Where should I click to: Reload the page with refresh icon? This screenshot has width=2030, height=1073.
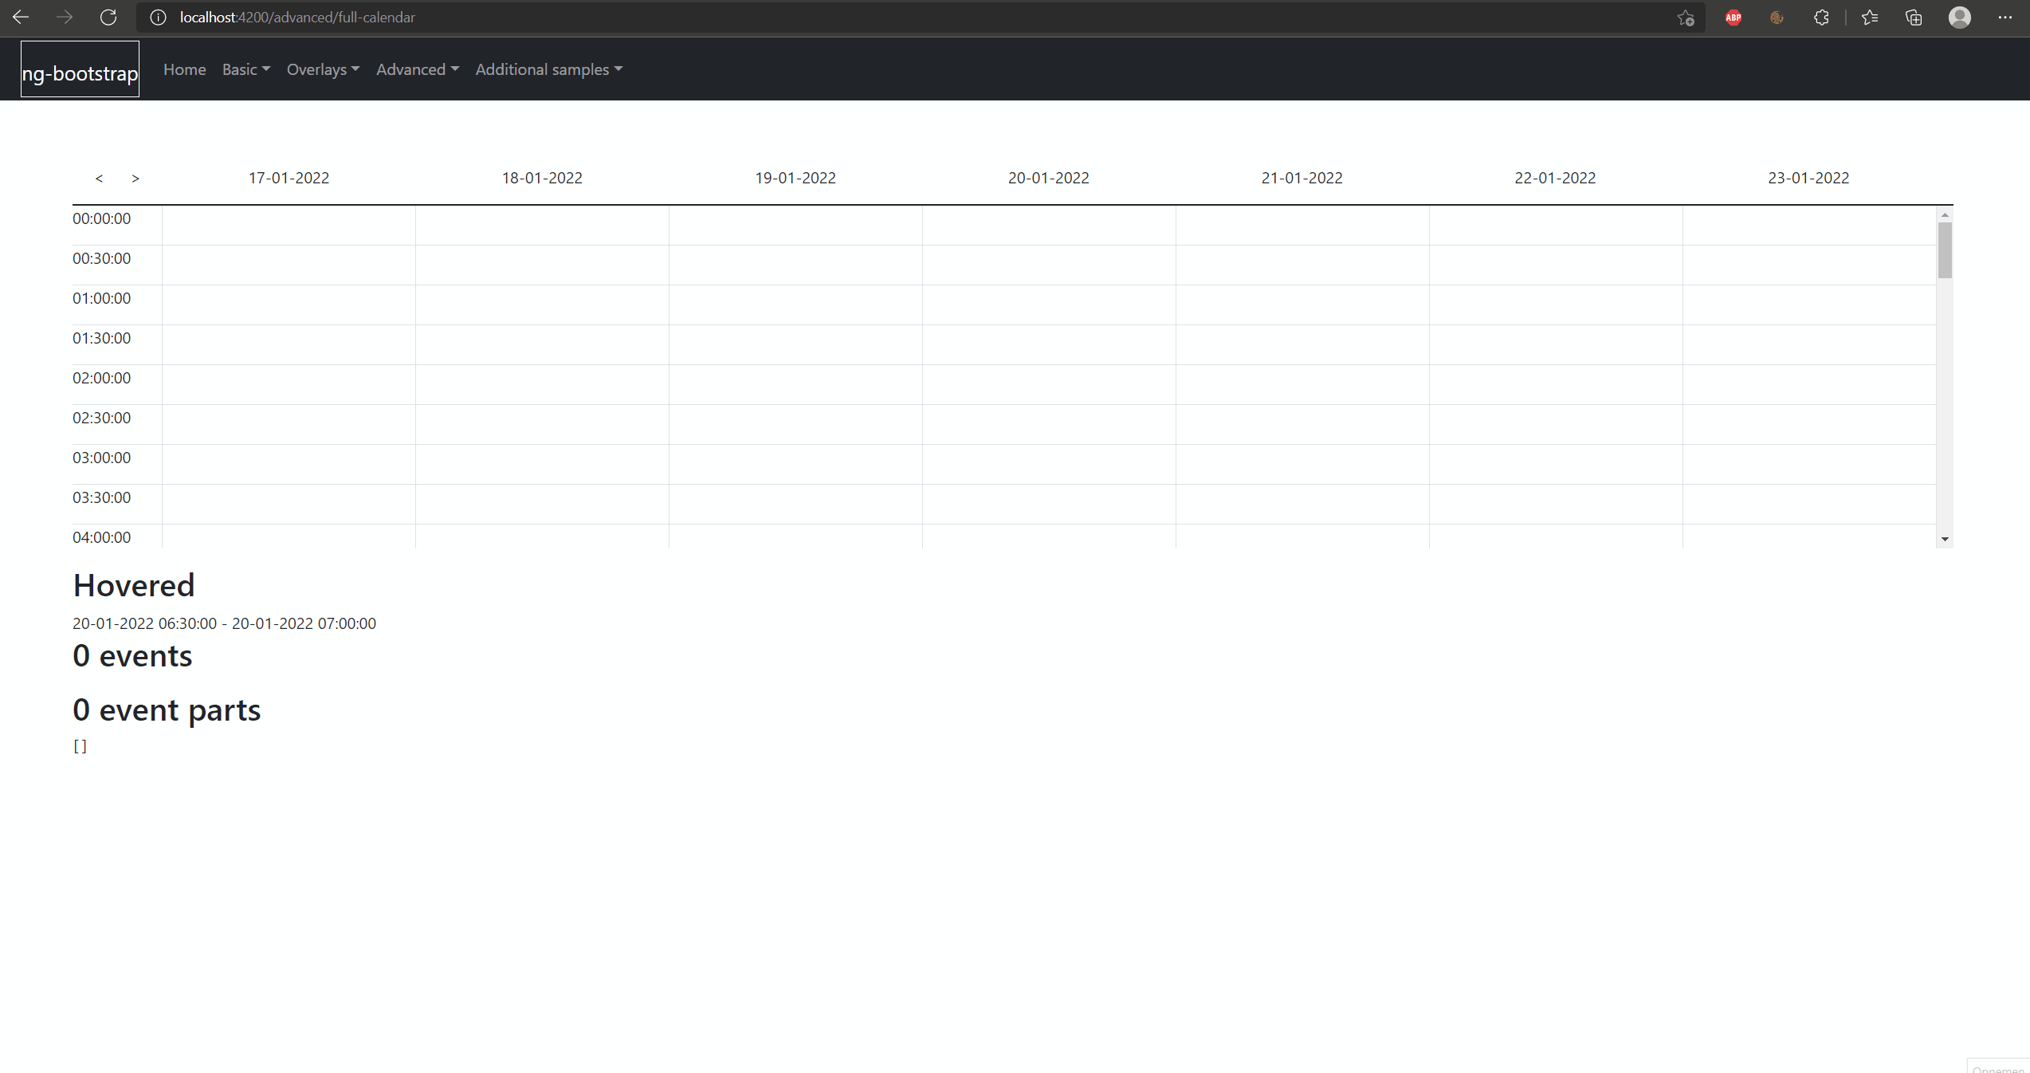pyautogui.click(x=108, y=17)
